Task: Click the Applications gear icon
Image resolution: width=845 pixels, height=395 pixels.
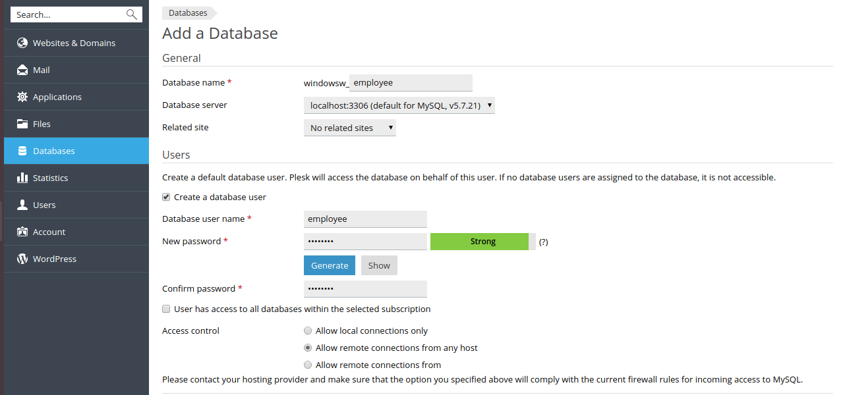Action: (x=22, y=97)
